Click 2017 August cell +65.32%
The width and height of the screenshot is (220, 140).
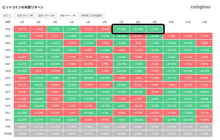tap(138, 92)
